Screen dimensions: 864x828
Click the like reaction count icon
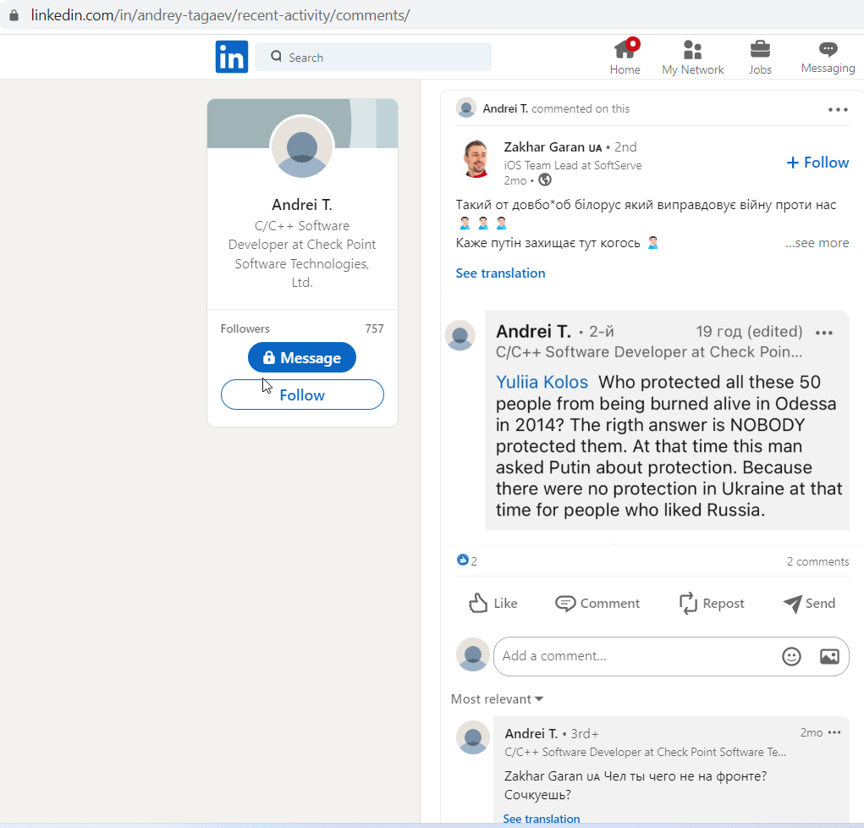point(462,560)
